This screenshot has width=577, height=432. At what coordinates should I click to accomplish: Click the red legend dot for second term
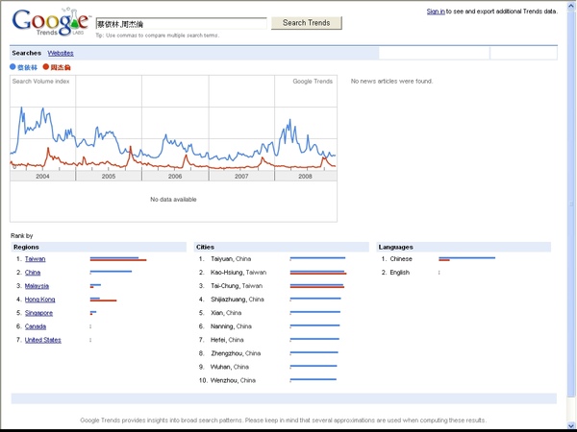pyautogui.click(x=45, y=67)
